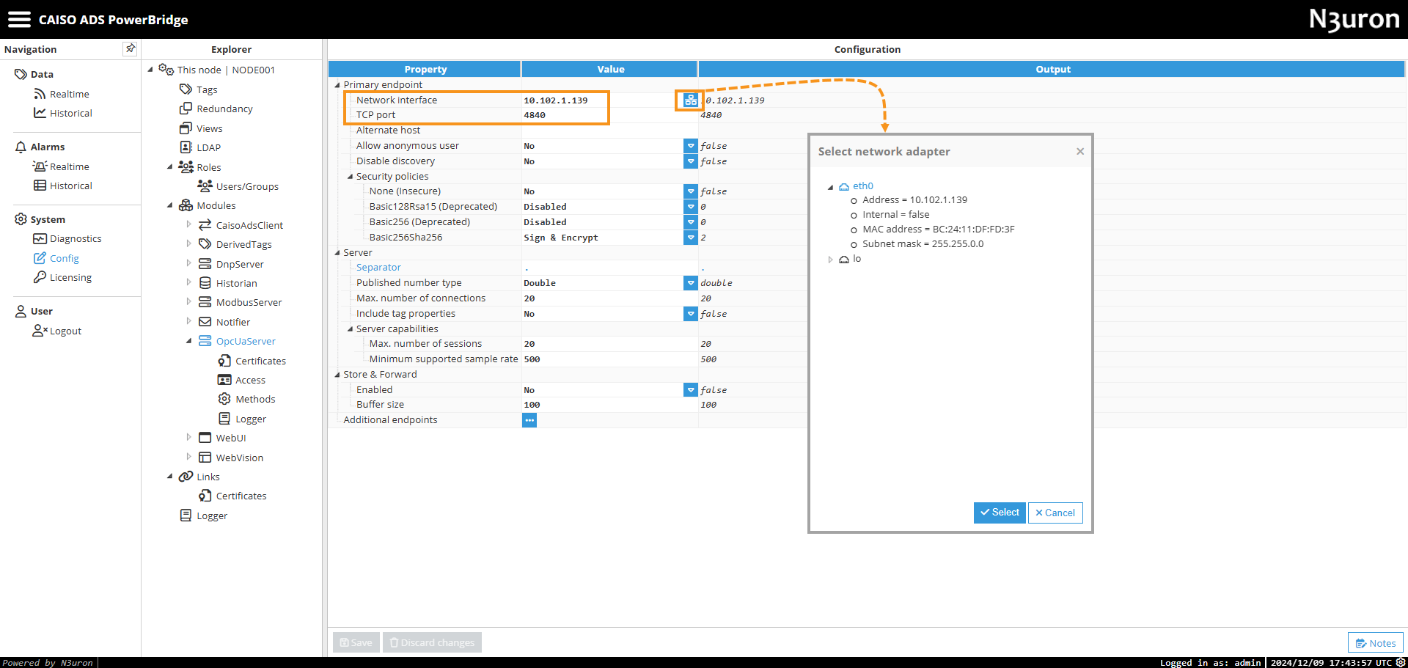
Task: Expand CaisoAdsClient module
Action: click(x=189, y=225)
